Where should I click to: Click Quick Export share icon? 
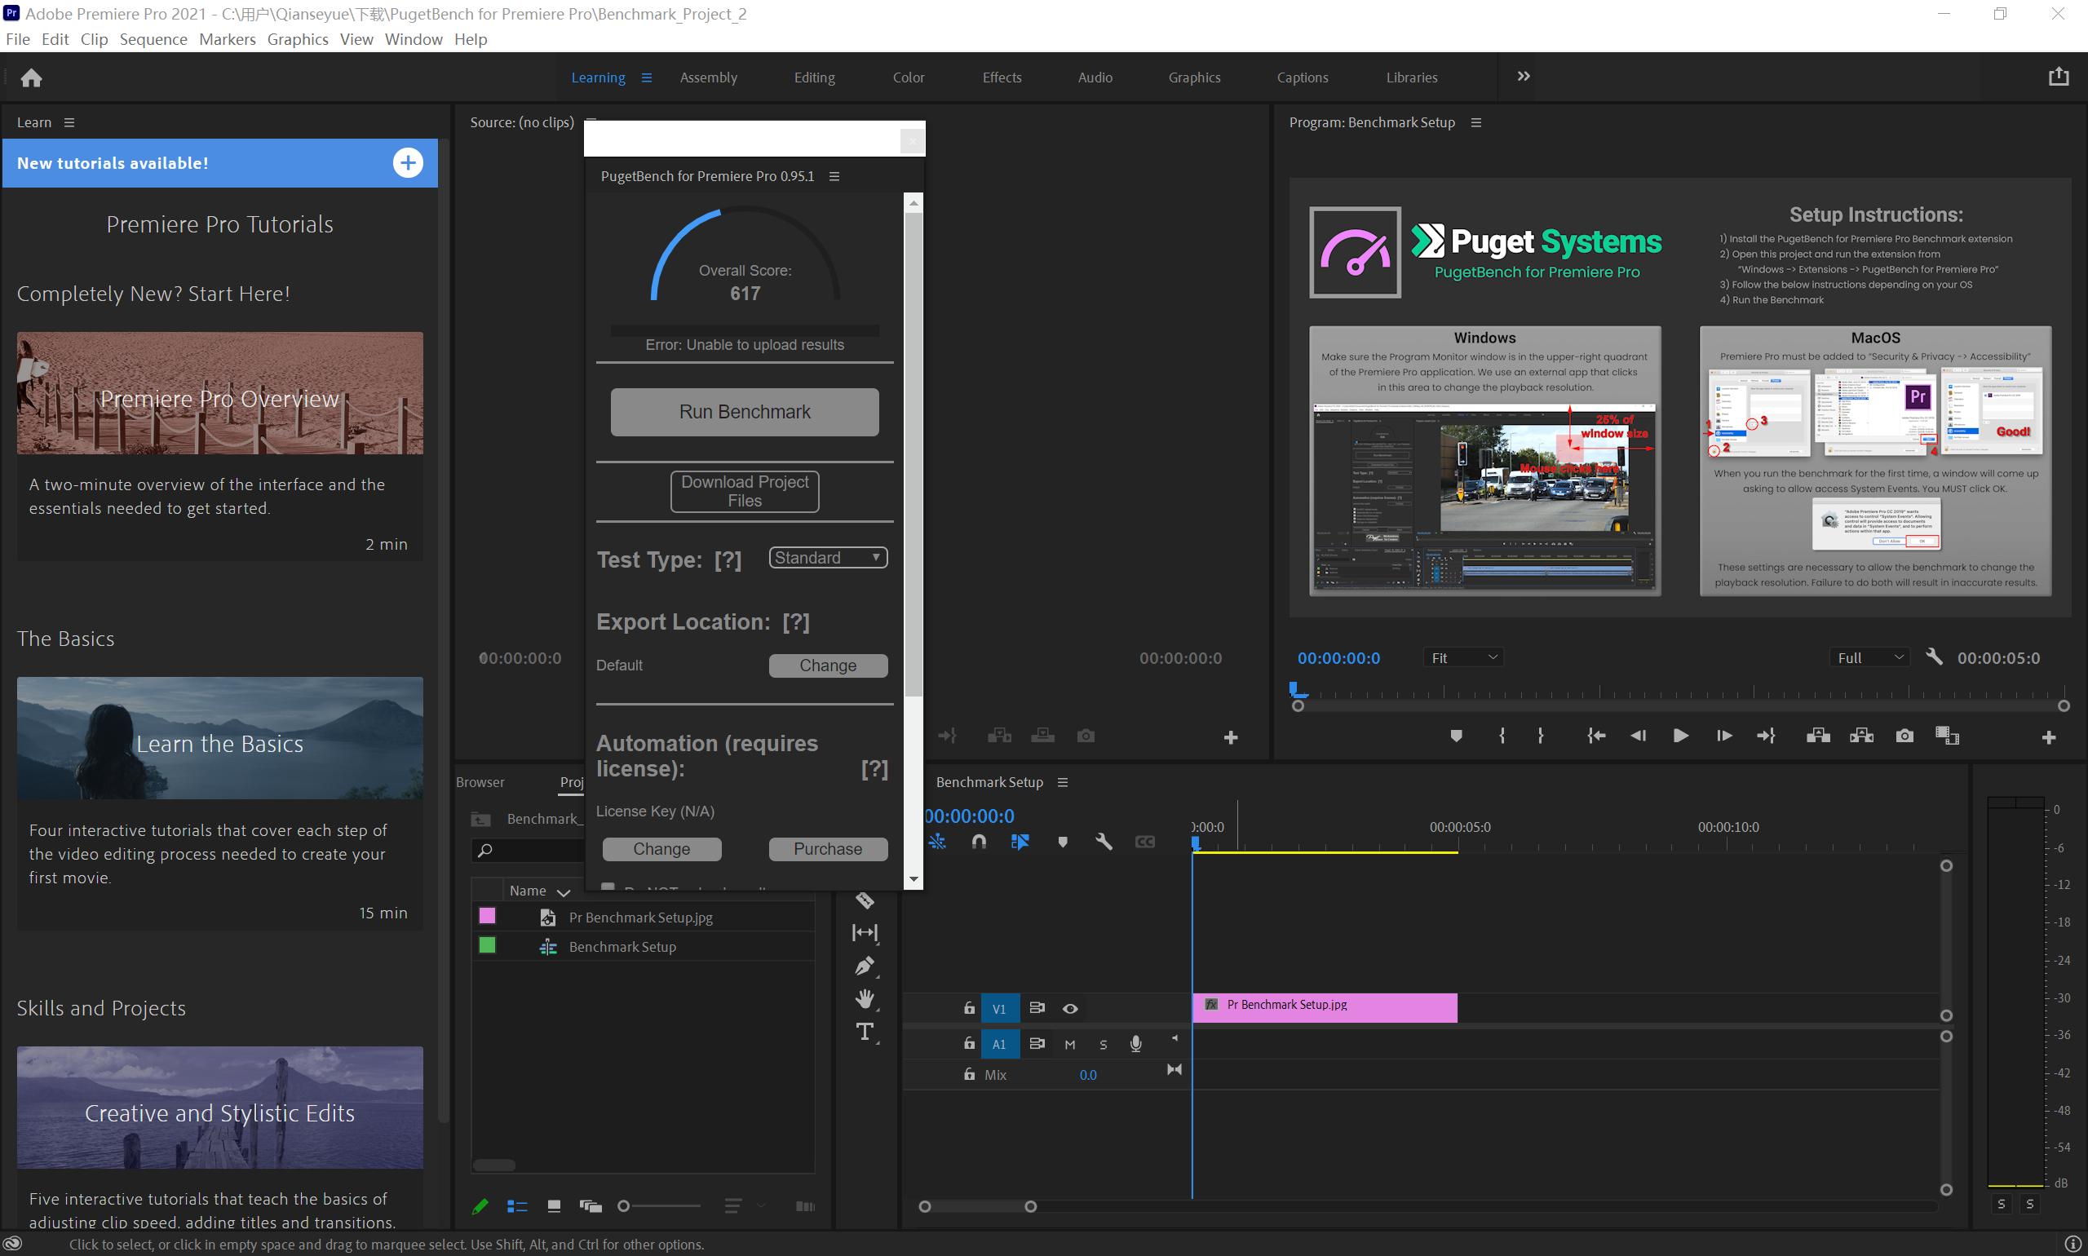(x=2059, y=77)
